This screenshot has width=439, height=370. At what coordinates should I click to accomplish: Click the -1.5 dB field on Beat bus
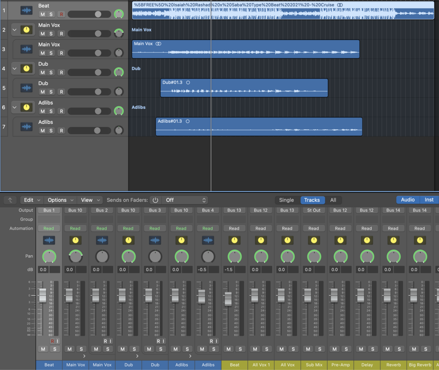[229, 270]
